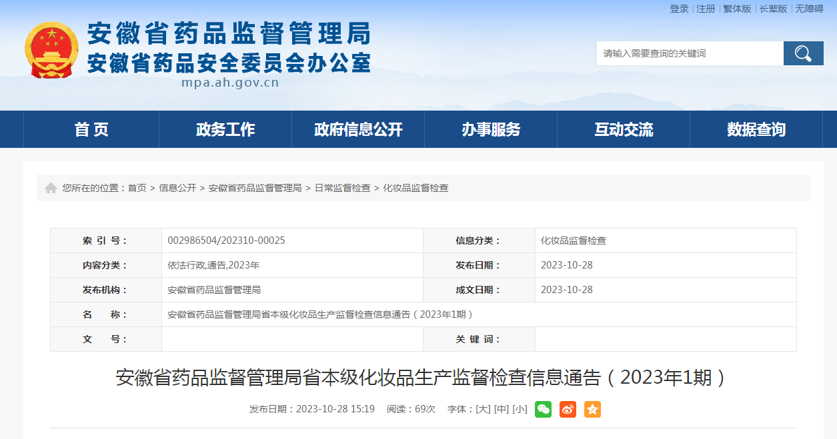Go to 日常监督检查 in breadcrumb

point(342,188)
